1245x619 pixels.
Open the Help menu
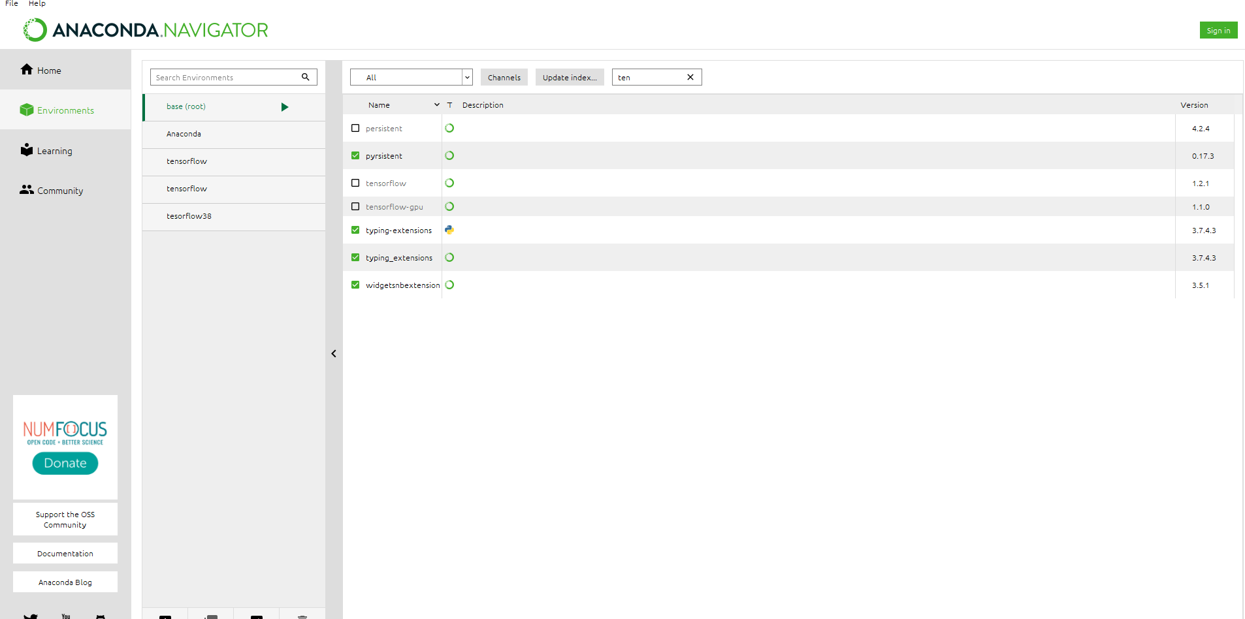[x=37, y=3]
